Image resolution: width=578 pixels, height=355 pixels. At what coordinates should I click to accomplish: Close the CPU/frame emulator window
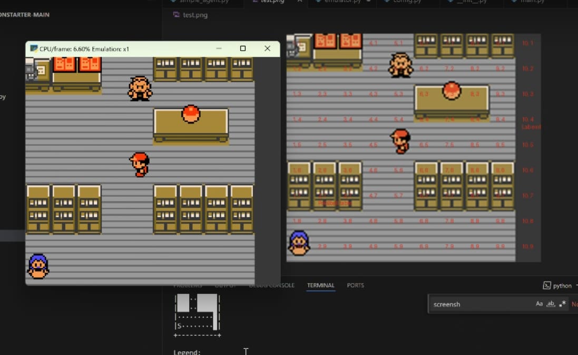click(267, 48)
